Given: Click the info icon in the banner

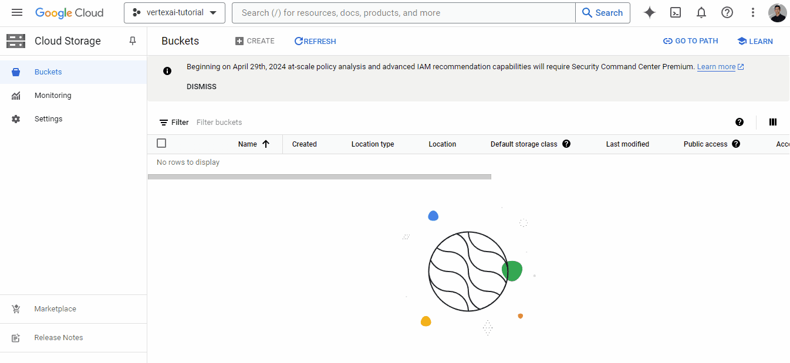Looking at the screenshot, I should click(167, 71).
